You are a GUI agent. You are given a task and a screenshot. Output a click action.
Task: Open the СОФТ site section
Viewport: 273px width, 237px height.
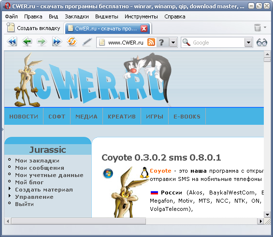tap(57, 117)
